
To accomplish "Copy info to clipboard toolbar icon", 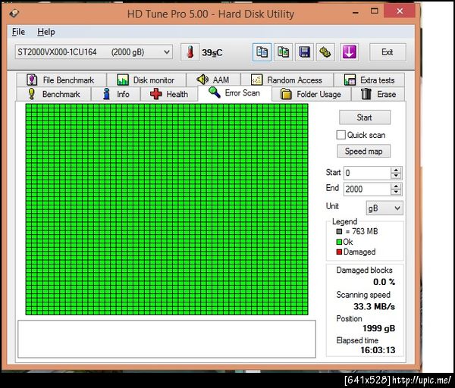I will pyautogui.click(x=262, y=52).
